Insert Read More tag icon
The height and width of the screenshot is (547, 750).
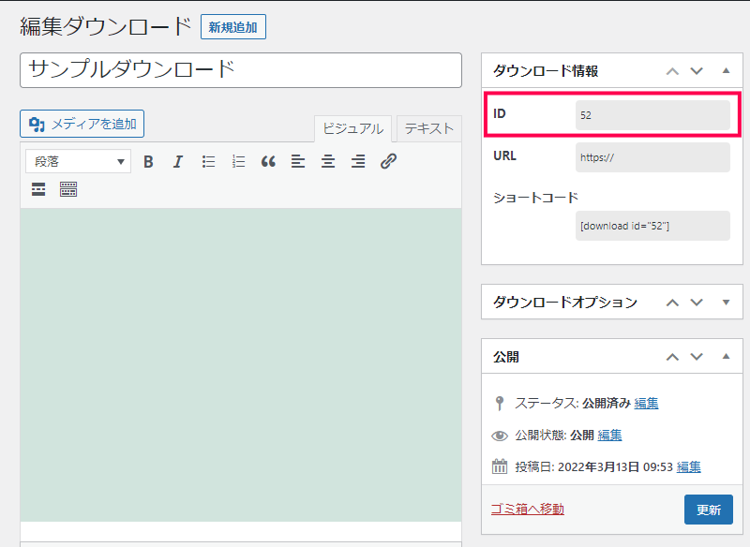coord(38,189)
